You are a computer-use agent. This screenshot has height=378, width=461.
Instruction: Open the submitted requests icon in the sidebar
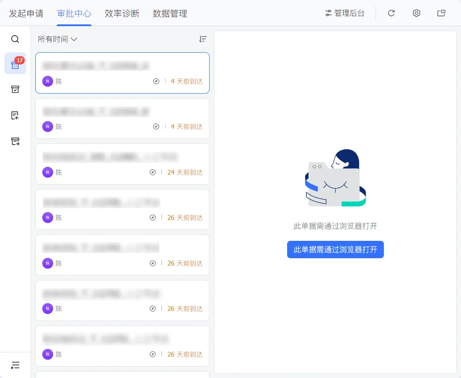tap(15, 142)
